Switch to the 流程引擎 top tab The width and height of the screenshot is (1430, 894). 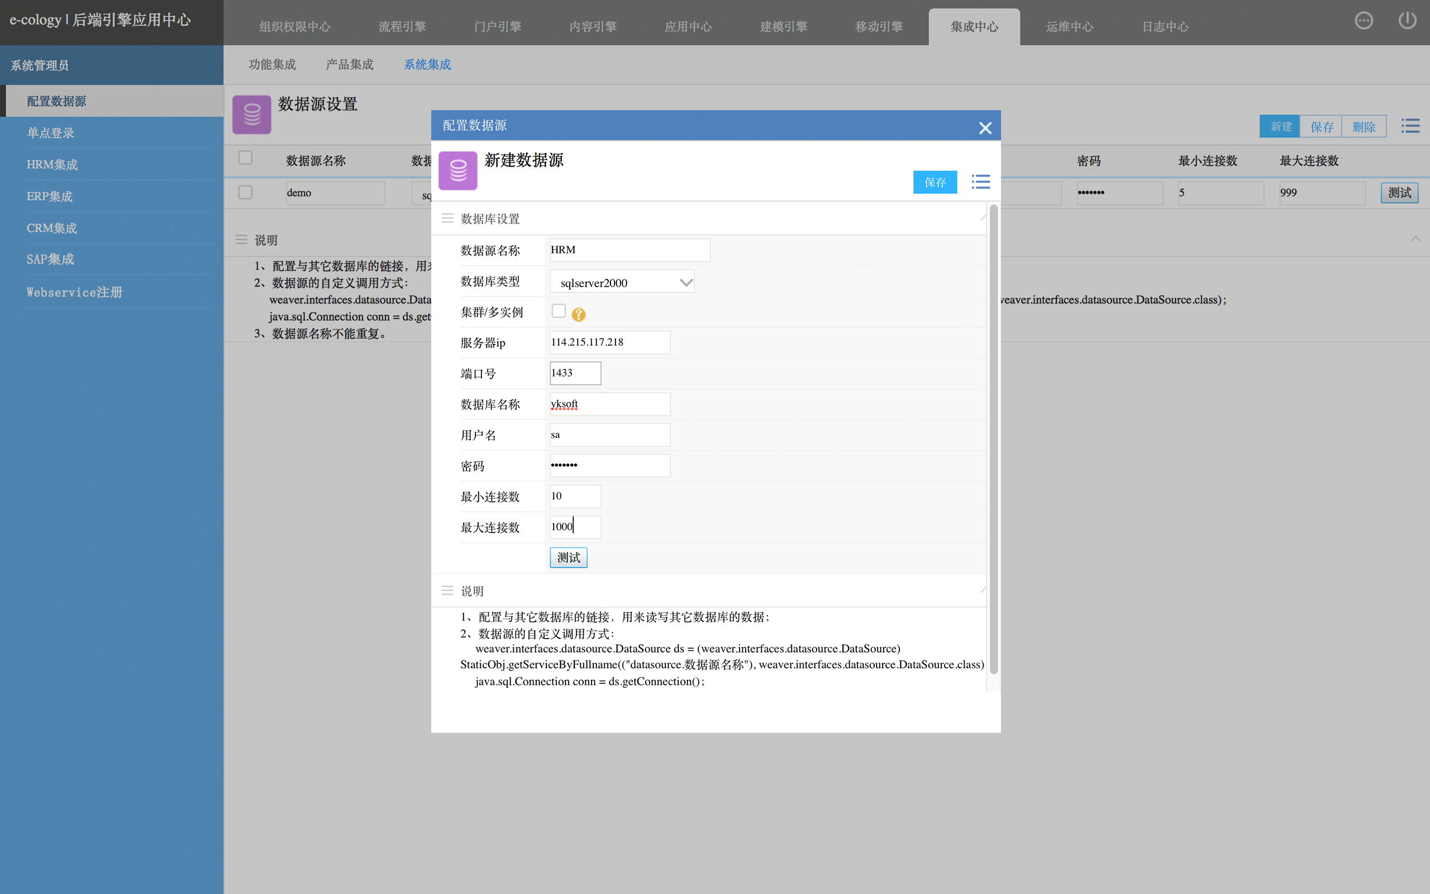(x=402, y=27)
